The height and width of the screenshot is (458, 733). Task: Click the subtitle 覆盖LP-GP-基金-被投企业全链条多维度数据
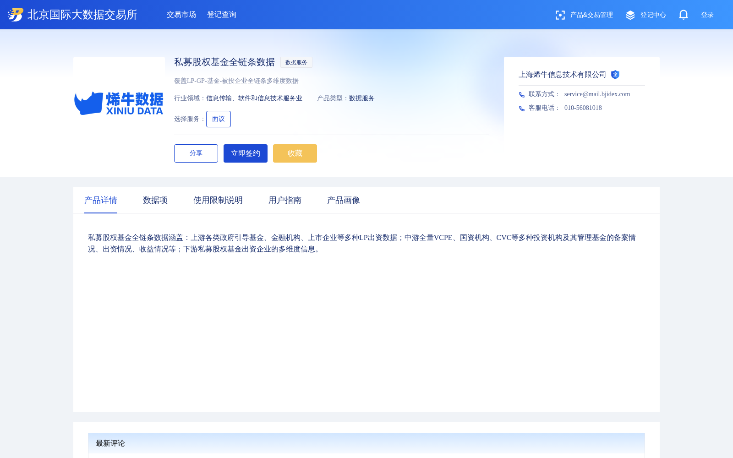coord(236,81)
